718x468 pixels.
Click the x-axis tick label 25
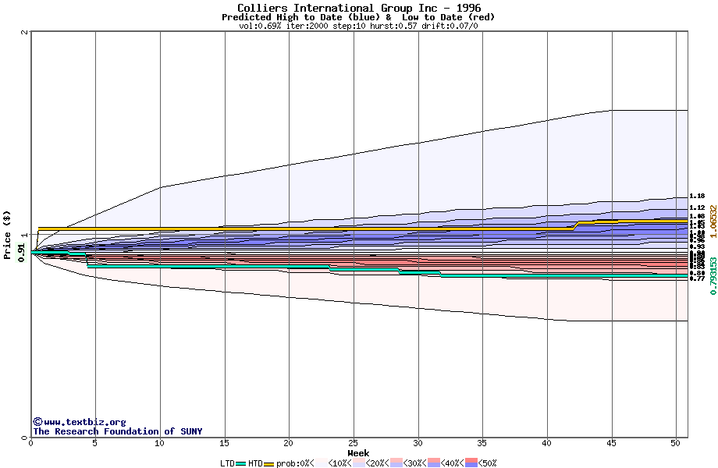point(353,443)
